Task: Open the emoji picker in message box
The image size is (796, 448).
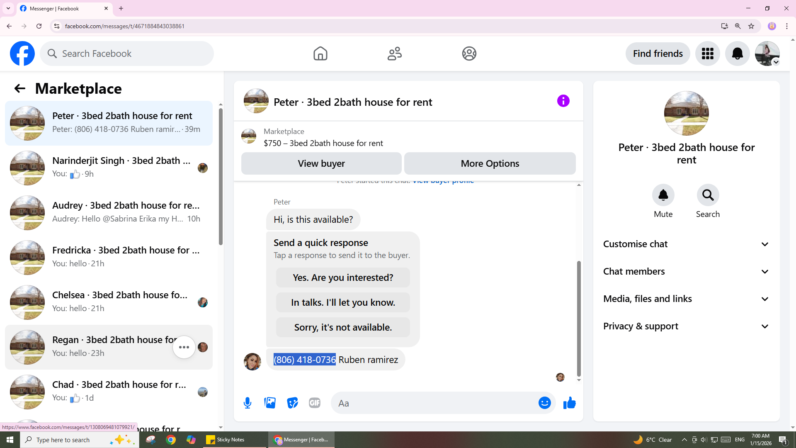Action: 544,403
